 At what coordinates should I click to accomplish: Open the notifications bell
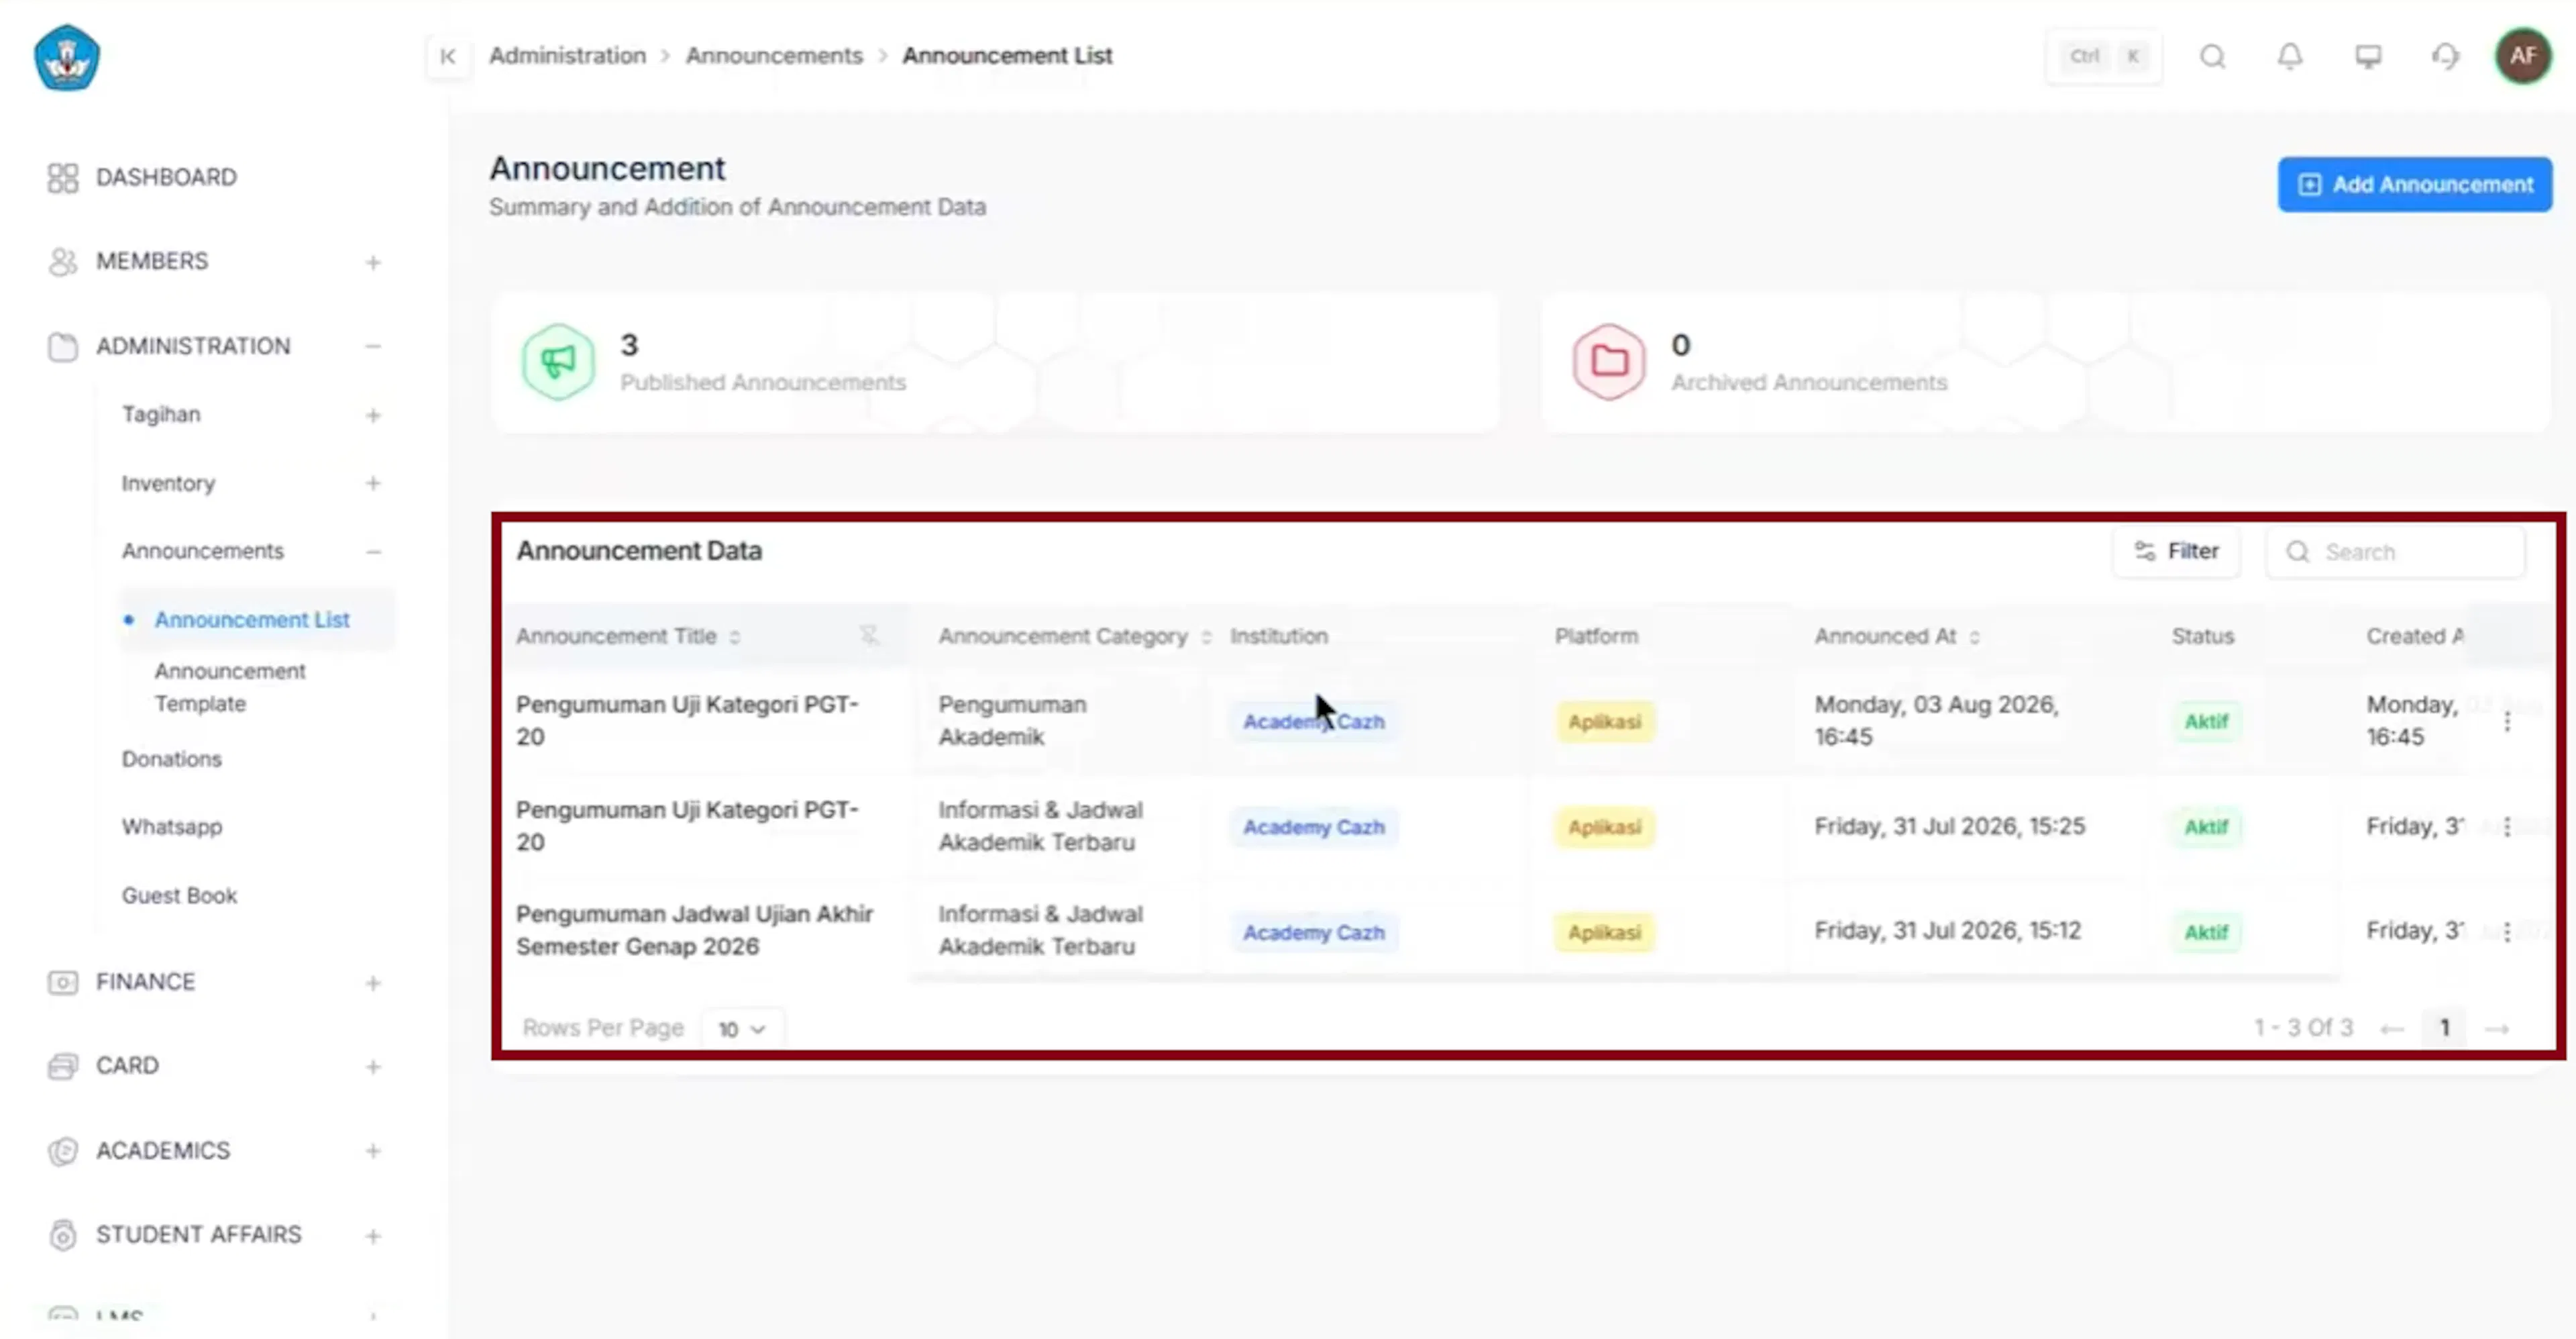coord(2290,56)
